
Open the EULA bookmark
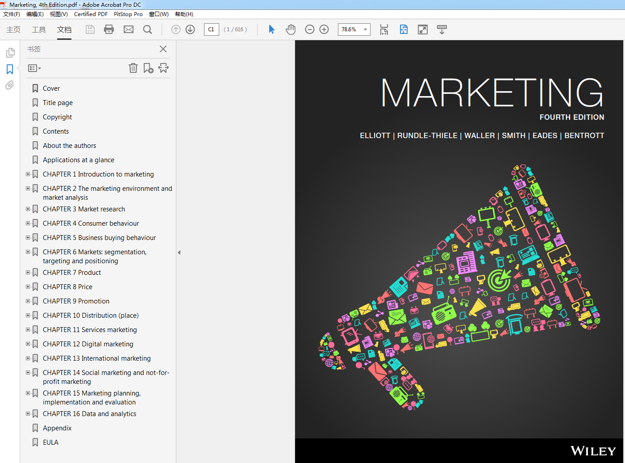click(50, 442)
